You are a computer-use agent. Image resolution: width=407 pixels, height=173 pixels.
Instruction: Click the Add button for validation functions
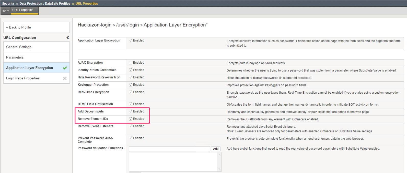(x=216, y=149)
